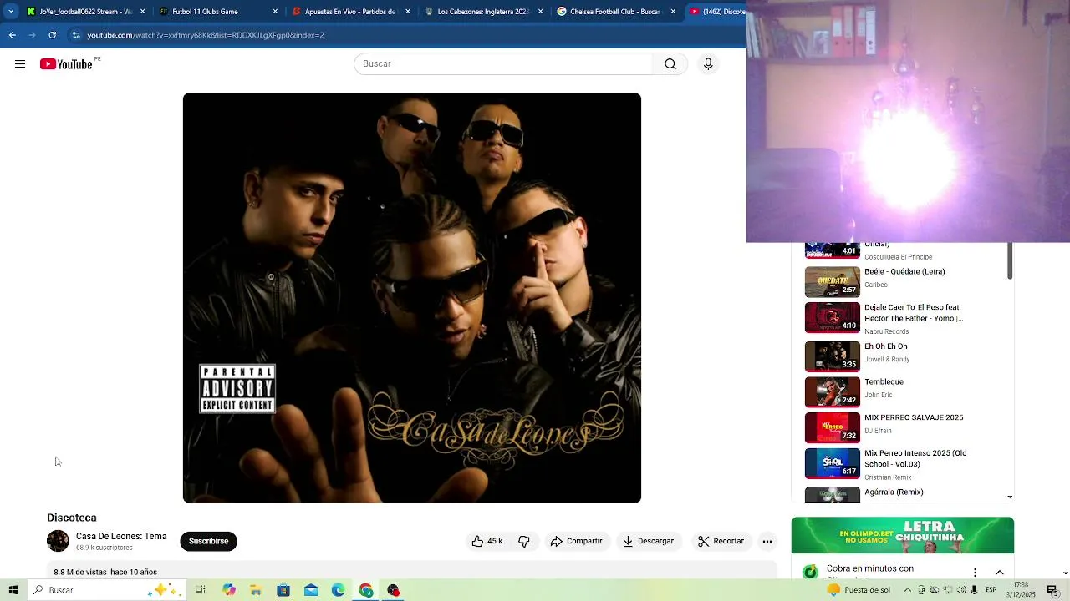Open Task View on the taskbar

pos(201,590)
